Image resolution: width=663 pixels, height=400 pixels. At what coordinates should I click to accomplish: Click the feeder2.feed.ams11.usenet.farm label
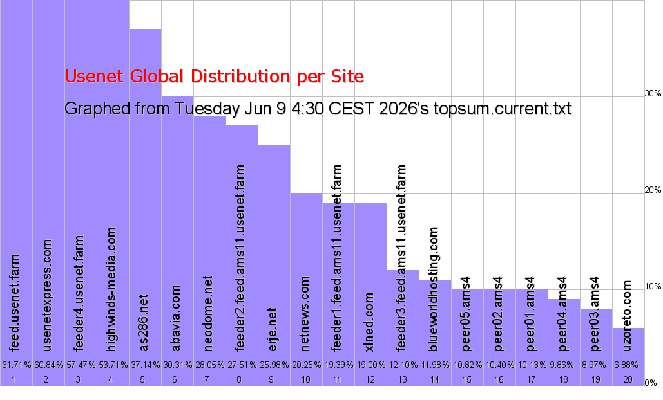point(240,258)
